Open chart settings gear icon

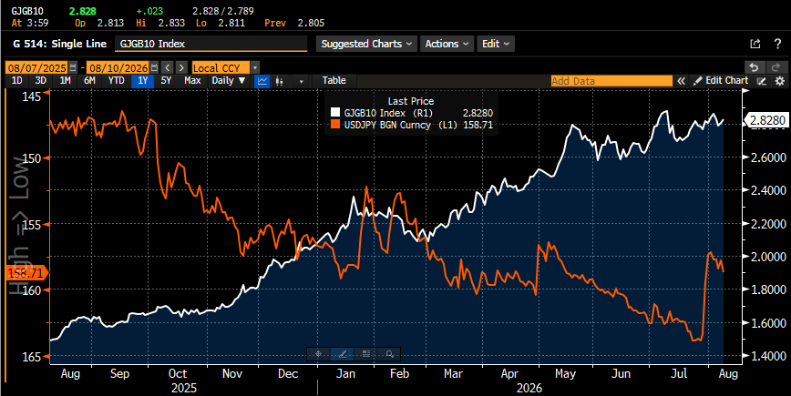click(780, 81)
